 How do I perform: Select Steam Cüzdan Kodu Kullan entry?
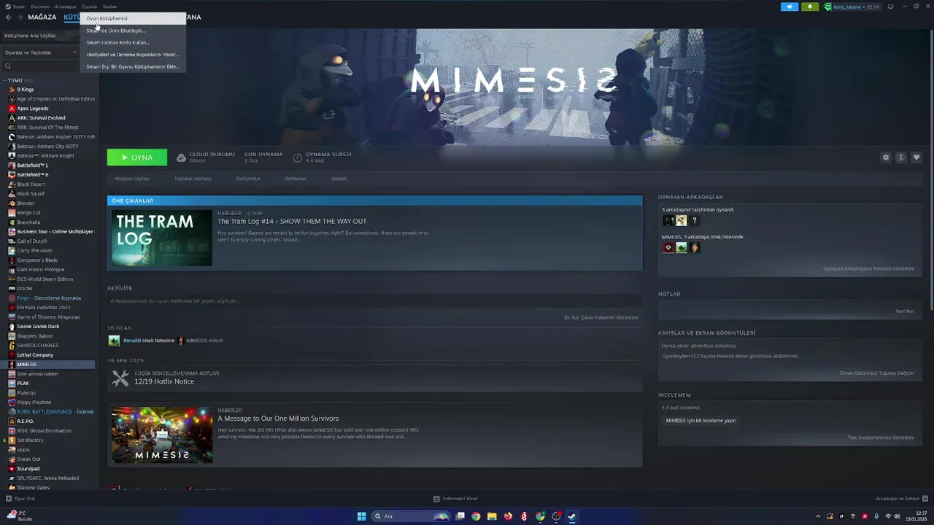point(131,42)
